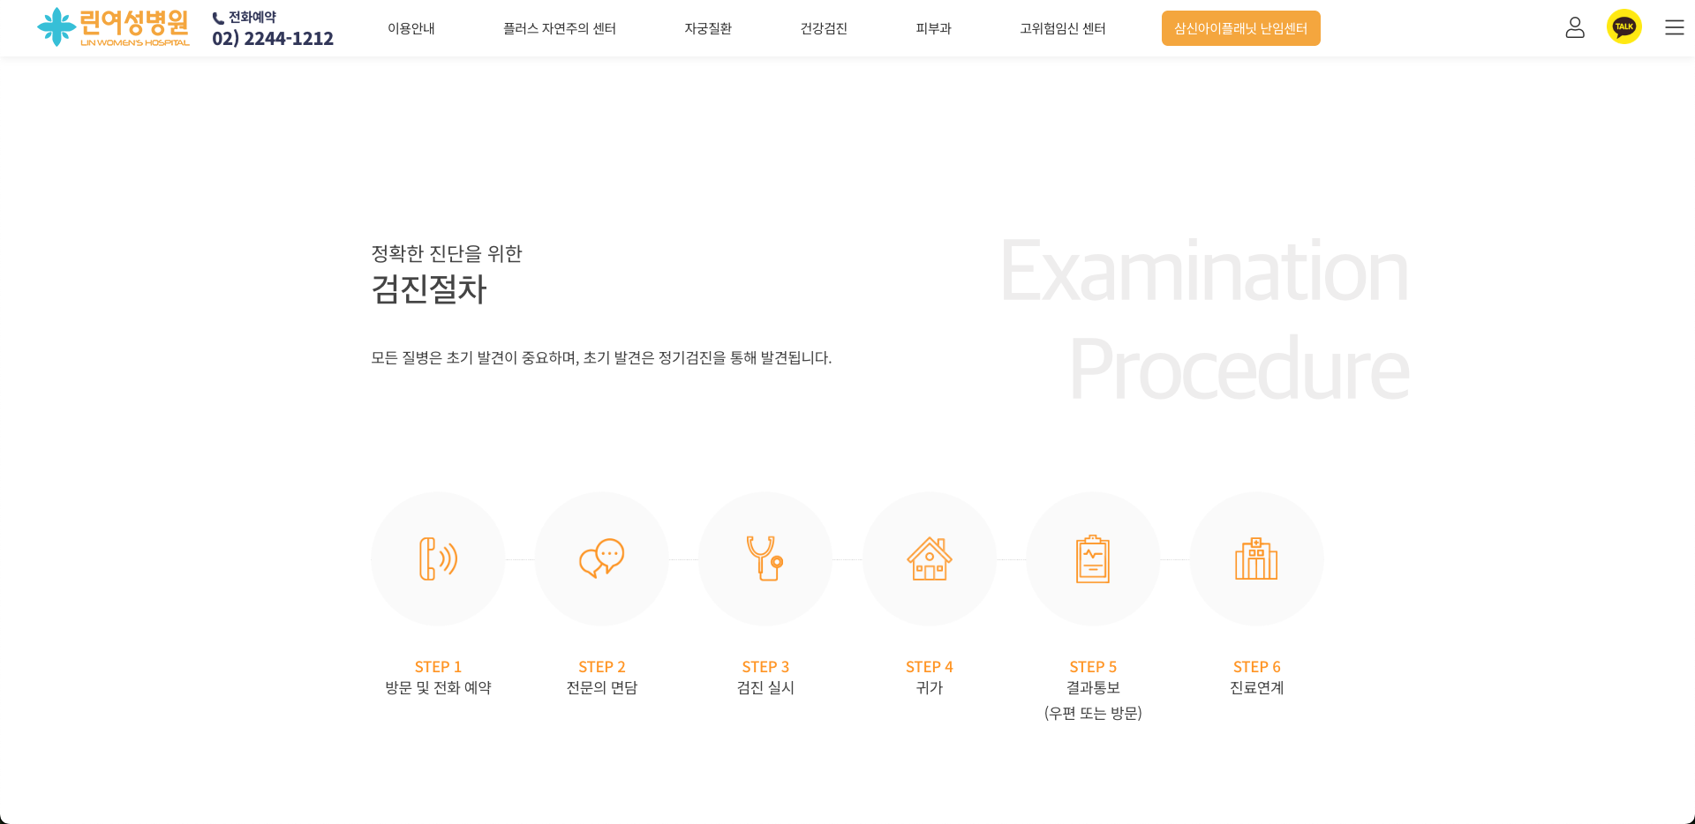Click the phone number 02) 2244-1212

273,38
